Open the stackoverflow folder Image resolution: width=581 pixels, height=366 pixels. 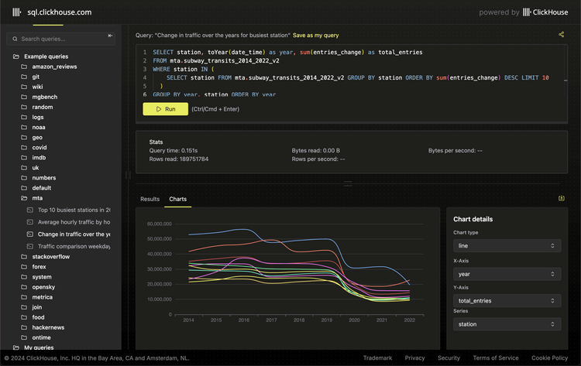[51, 256]
